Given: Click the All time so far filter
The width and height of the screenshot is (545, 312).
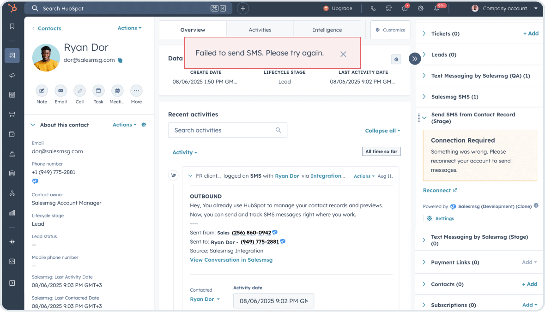Looking at the screenshot, I should [x=381, y=151].
